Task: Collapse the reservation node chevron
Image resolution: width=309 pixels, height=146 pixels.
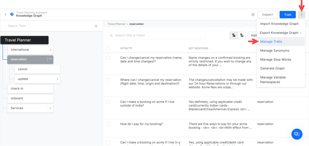Action: point(50,59)
